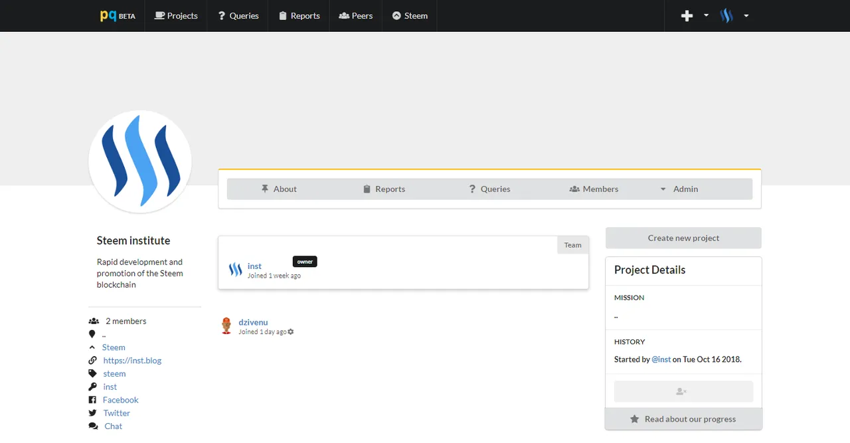Viewport: 850px width, 443px height.
Task: Open the Steem navbar item
Action: click(410, 16)
